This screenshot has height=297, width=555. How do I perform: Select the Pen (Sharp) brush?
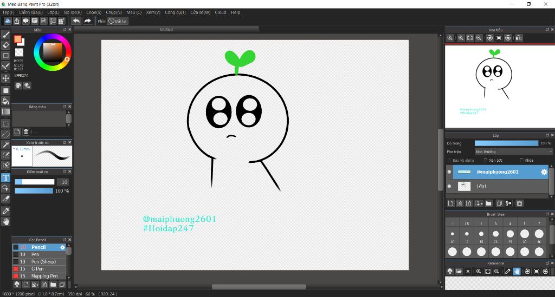[x=39, y=262]
